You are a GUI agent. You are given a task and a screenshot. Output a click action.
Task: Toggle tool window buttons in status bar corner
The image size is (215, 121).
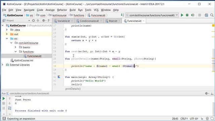tap(4, 119)
